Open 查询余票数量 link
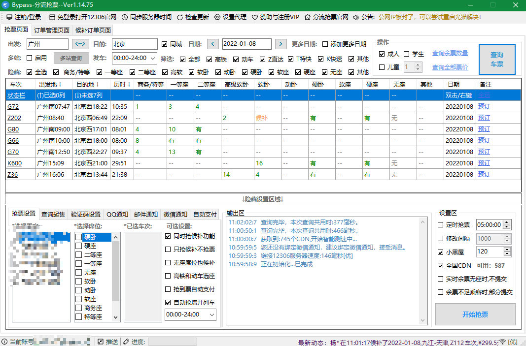The width and height of the screenshot is (526, 346). click(450, 53)
